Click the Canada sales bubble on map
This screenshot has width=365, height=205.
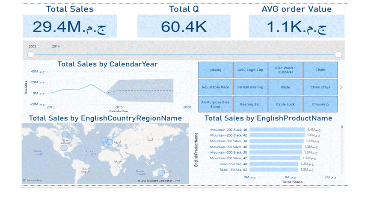tap(65, 134)
